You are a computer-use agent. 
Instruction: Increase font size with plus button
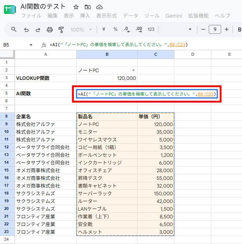[227, 29]
